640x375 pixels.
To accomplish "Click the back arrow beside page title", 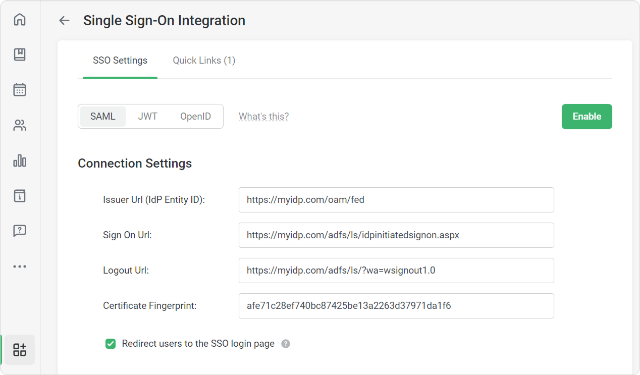I will 64,21.
